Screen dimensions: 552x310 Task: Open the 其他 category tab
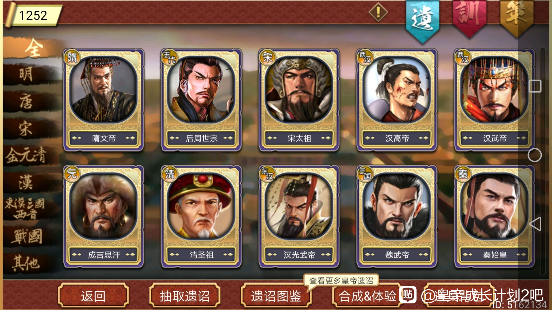tap(26, 263)
